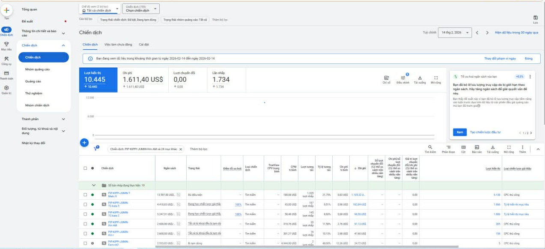This screenshot has width=545, height=249.
Task: Click the blue Xem button
Action: tap(460, 132)
